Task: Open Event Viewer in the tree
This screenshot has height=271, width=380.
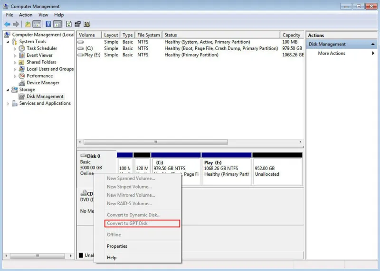Action: click(39, 55)
